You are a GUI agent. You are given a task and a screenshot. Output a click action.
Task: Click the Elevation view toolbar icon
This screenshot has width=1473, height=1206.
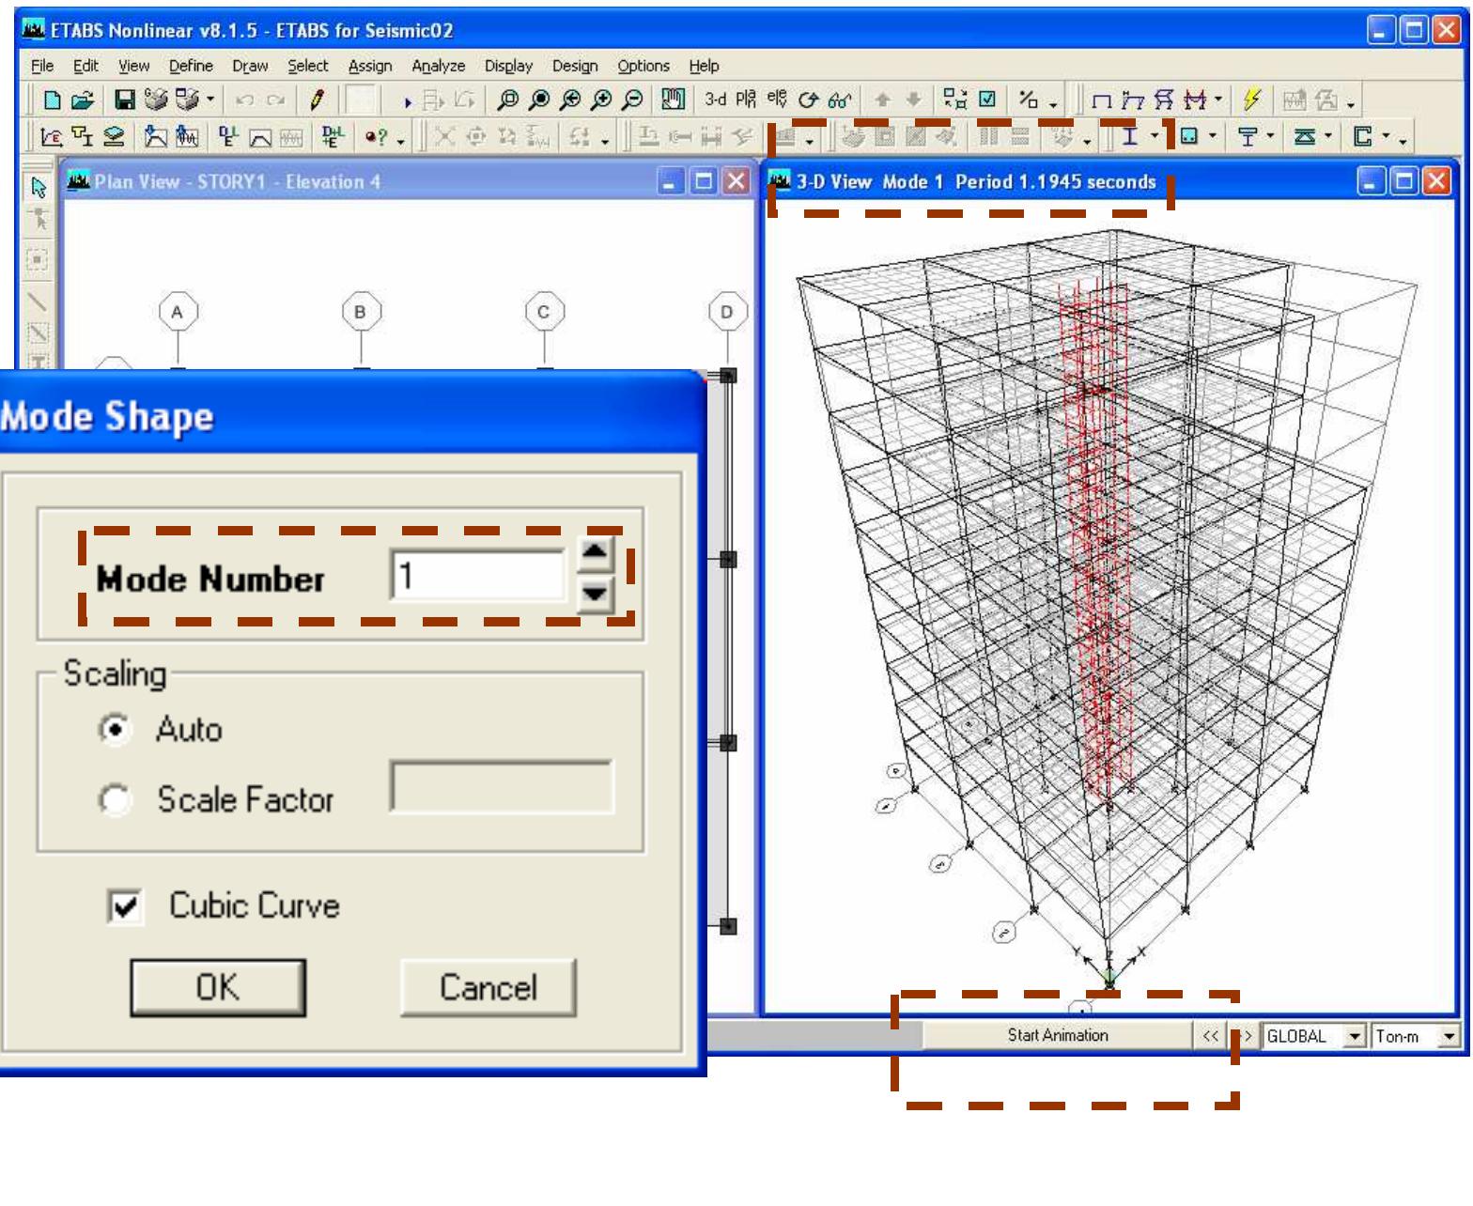click(777, 100)
